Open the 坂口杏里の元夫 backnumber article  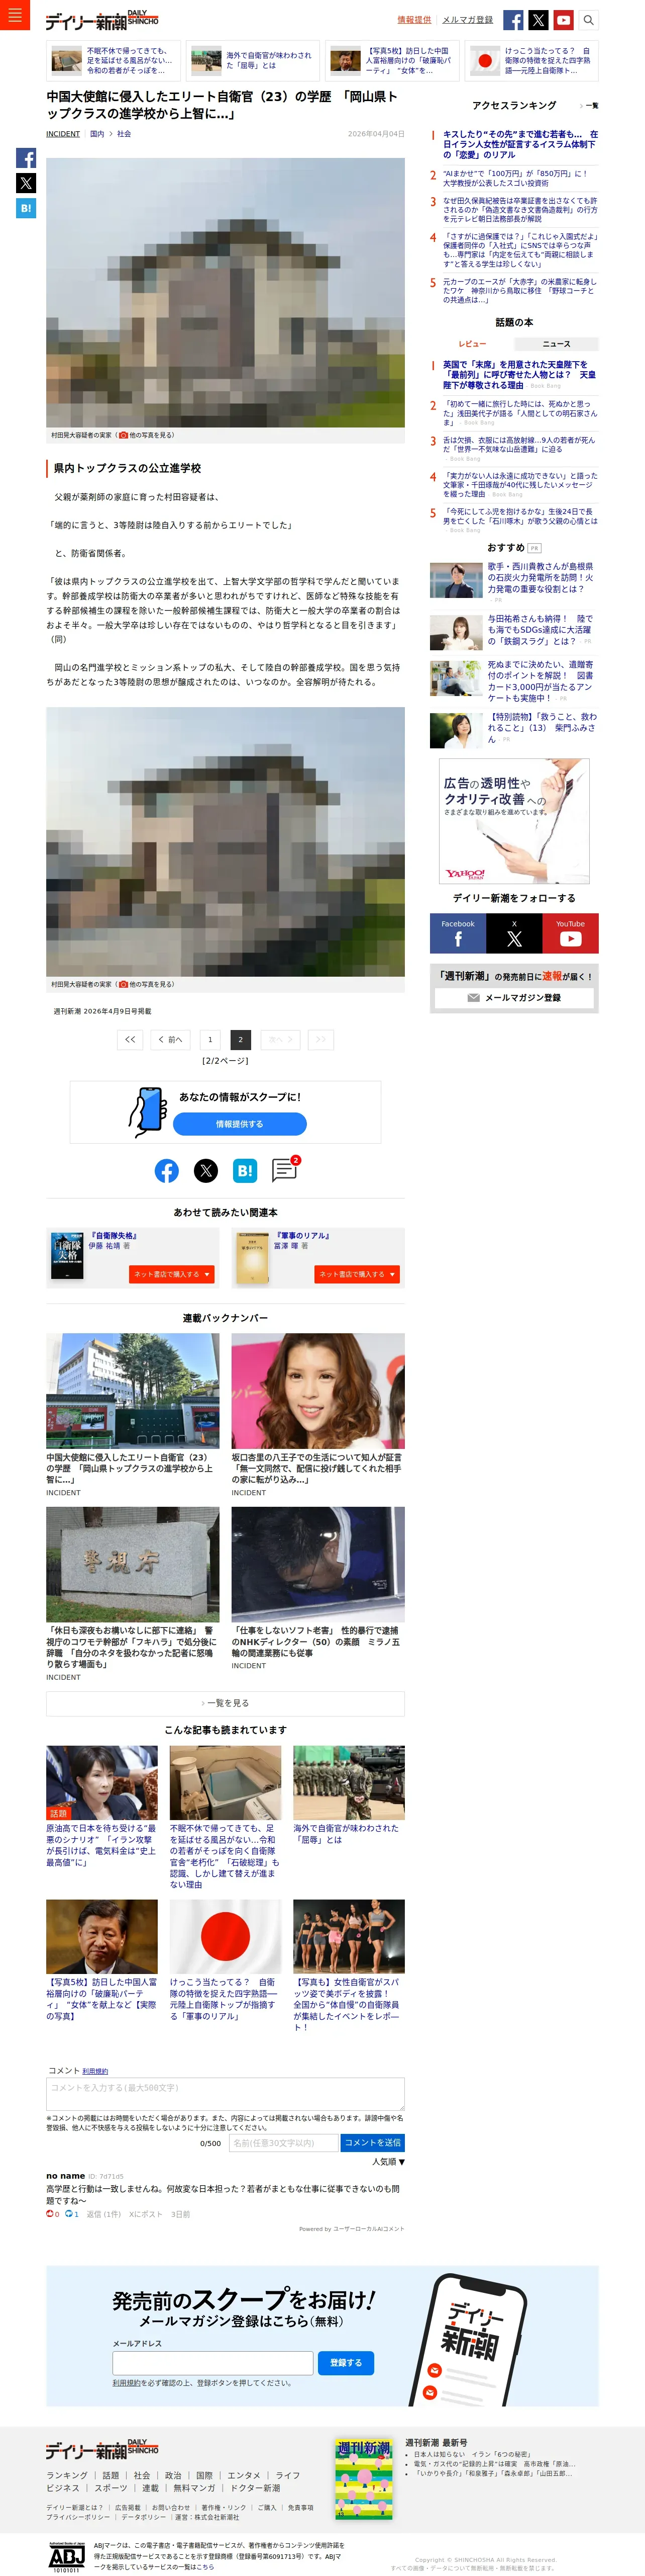pyautogui.click(x=318, y=1415)
